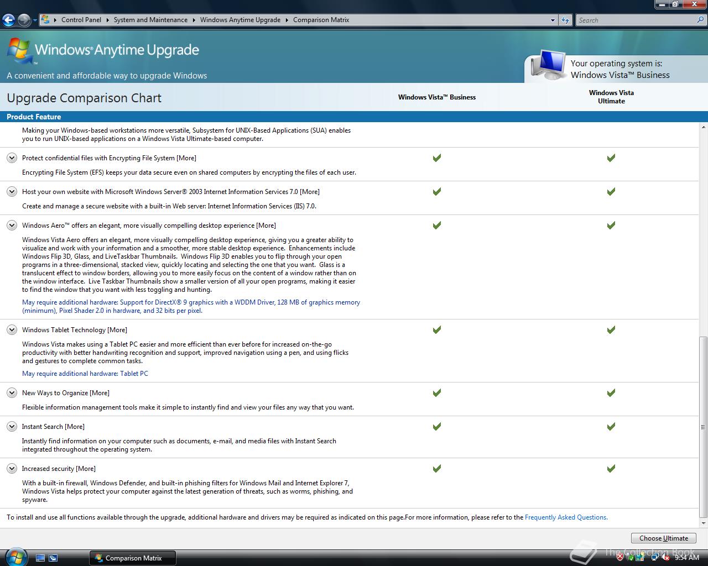Click the vertical scrollbar thumb
Screen dimensions: 708x566
click(704, 427)
